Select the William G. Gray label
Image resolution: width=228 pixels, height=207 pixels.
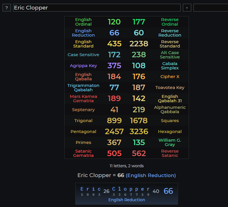coord(170,142)
